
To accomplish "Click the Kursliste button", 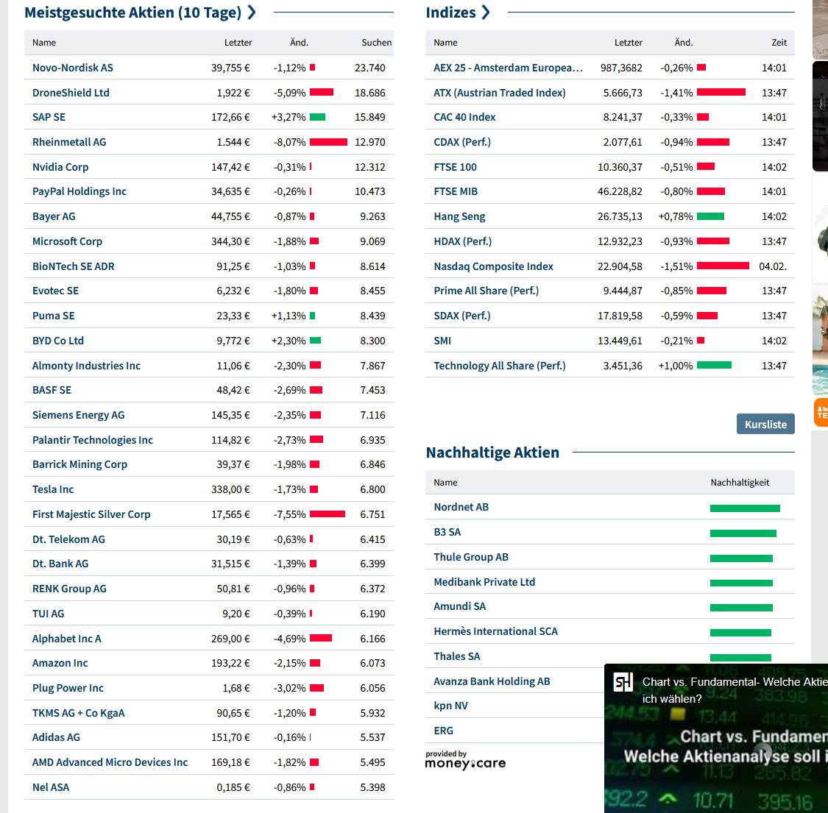I will 765,424.
